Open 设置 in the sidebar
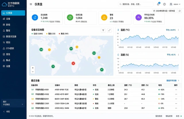Screen dimensions: 184x119 (13, 66)
